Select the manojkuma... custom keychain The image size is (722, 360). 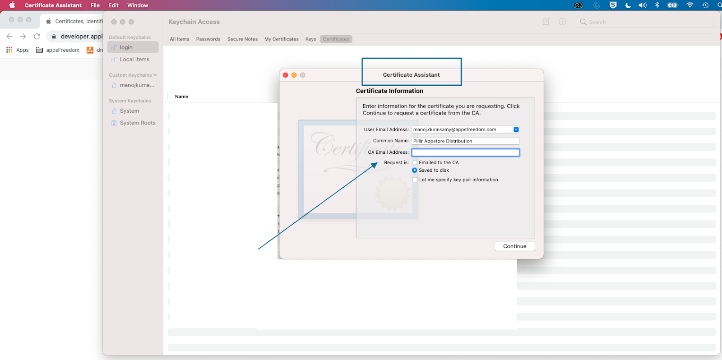pyautogui.click(x=133, y=85)
